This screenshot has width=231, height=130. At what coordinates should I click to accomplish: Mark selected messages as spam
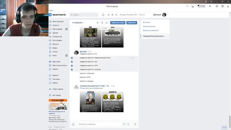click(107, 23)
